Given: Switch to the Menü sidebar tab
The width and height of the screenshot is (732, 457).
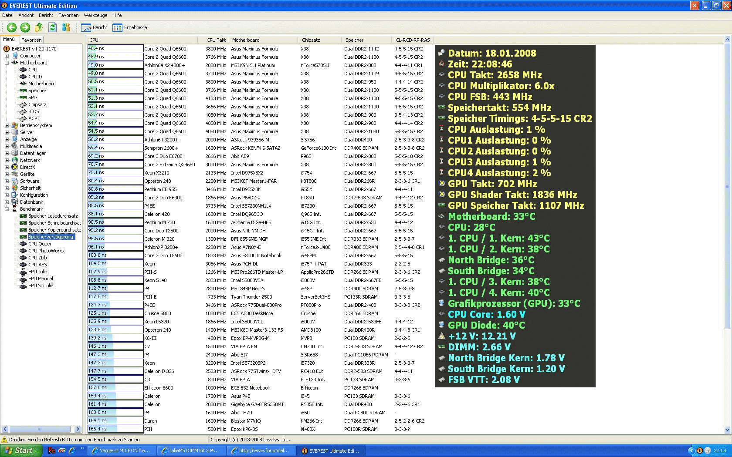Looking at the screenshot, I should coord(9,39).
